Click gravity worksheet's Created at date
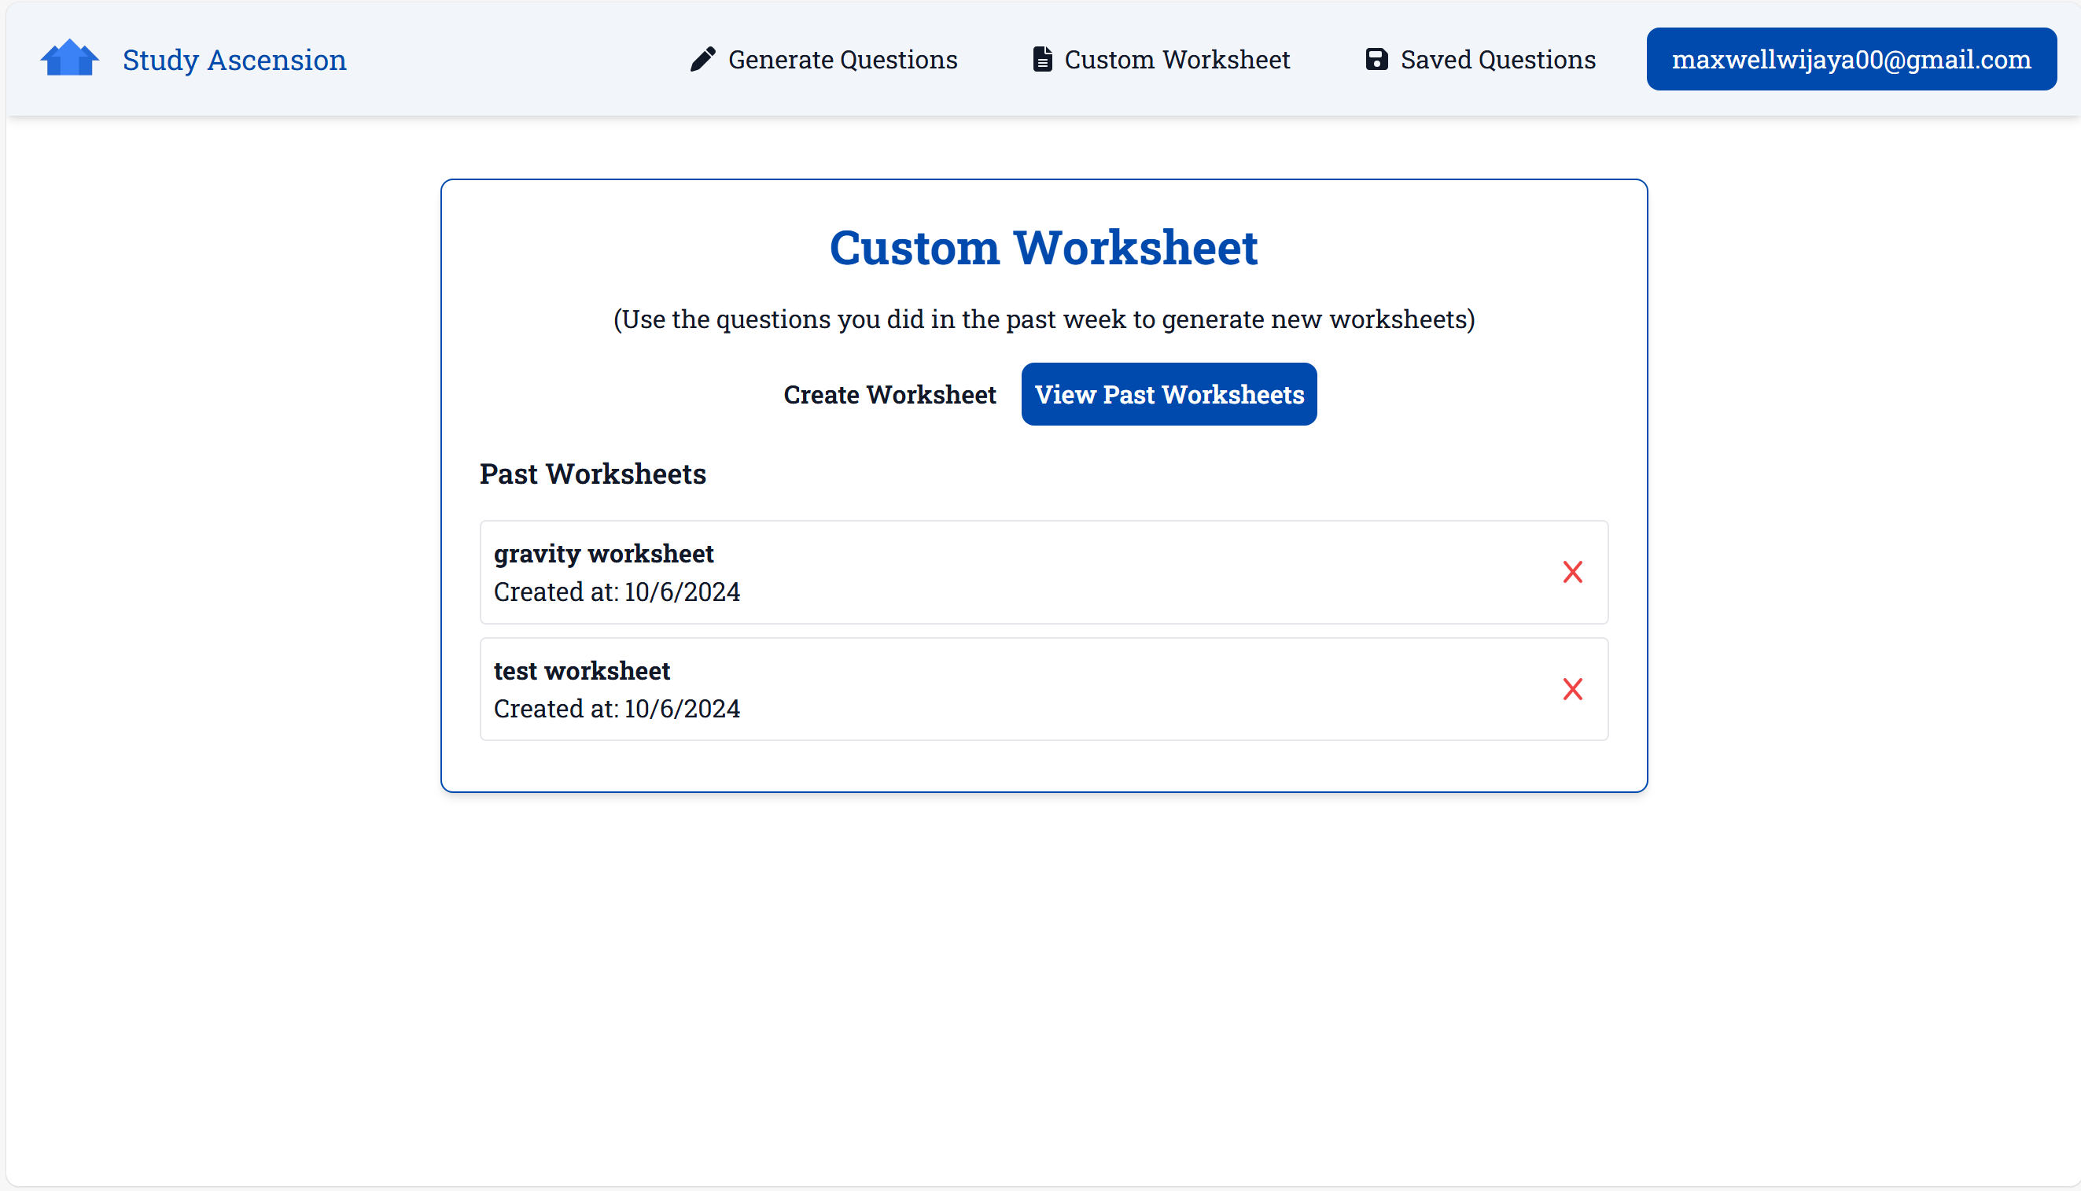 (617, 592)
